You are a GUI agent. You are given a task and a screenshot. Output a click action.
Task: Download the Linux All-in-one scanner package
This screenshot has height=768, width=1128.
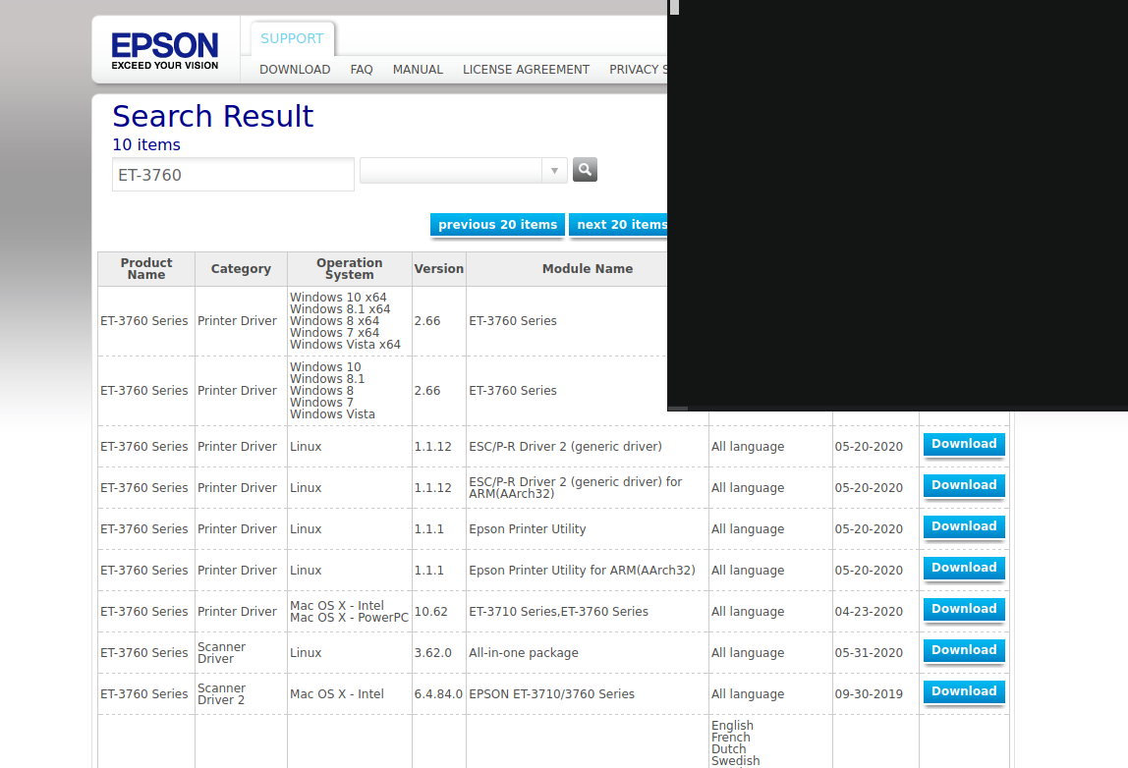click(x=964, y=650)
